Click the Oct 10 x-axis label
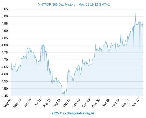Screen dimensions: 146x118 (x=67, y=103)
